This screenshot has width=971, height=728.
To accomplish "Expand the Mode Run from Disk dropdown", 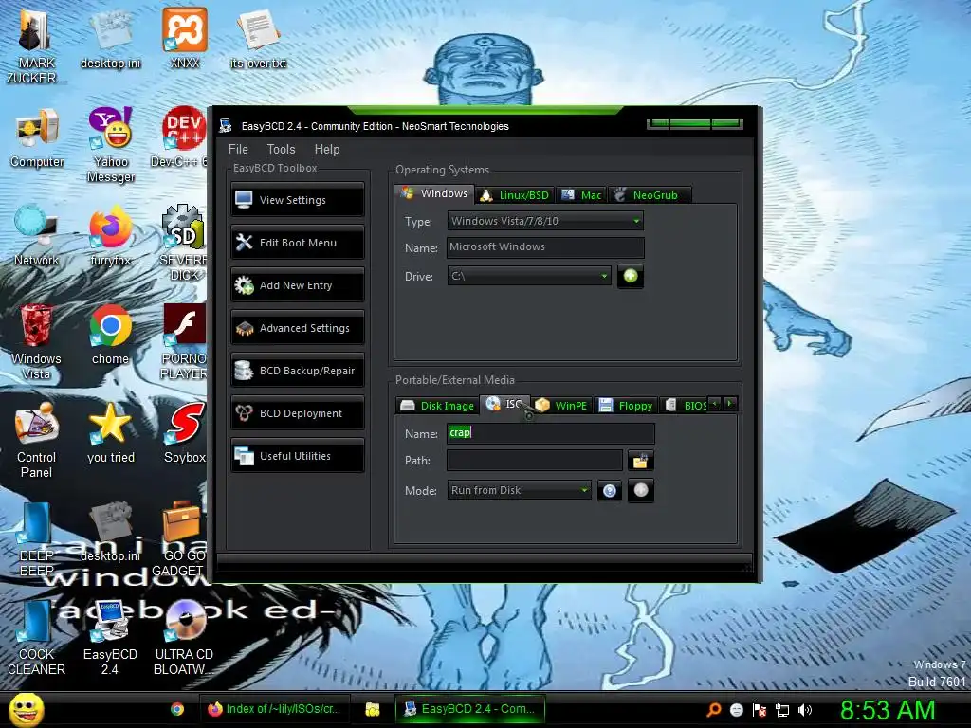I will point(519,490).
